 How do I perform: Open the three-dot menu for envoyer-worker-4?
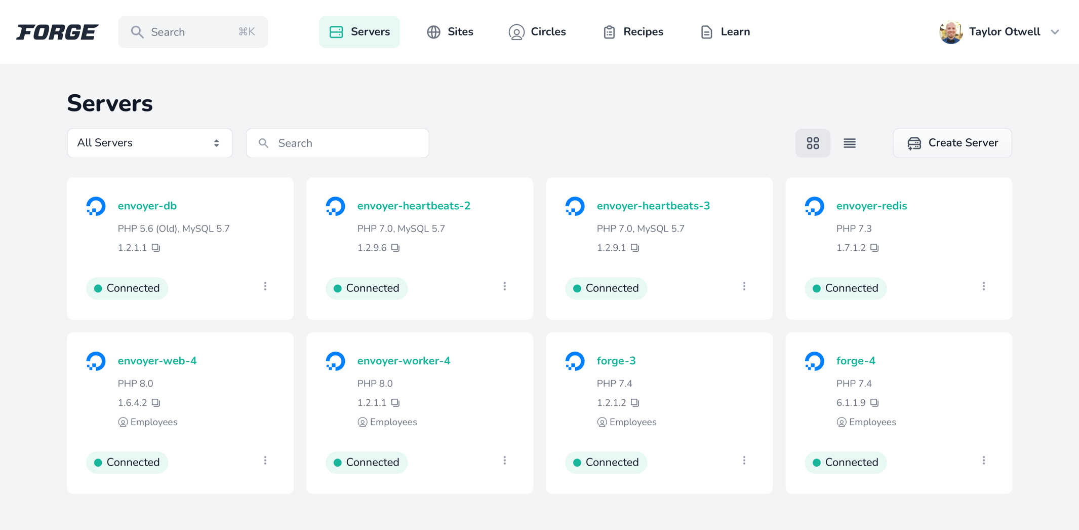505,461
